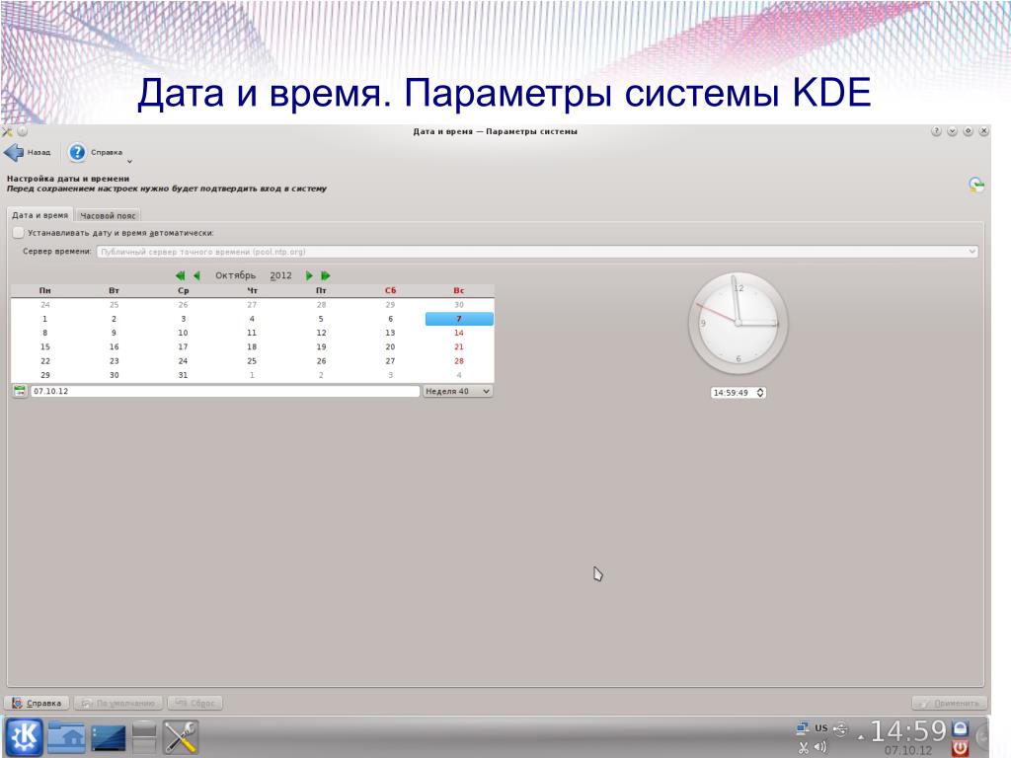1011x758 pixels.
Task: Select date 13 in the calendar
Action: (x=390, y=334)
